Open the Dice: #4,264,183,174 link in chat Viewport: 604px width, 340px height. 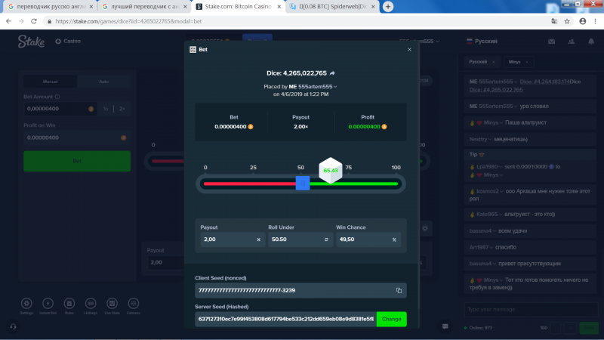coord(544,82)
